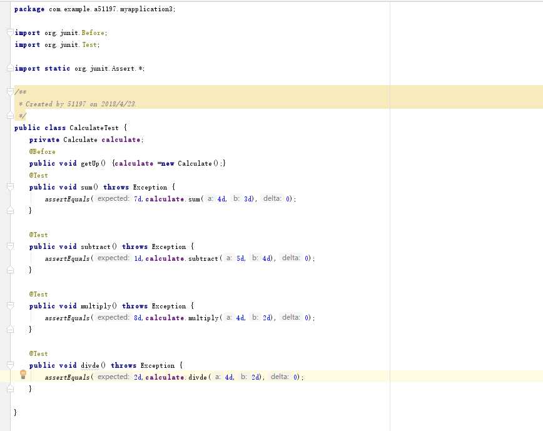Click the '1d' expected value

138,258
